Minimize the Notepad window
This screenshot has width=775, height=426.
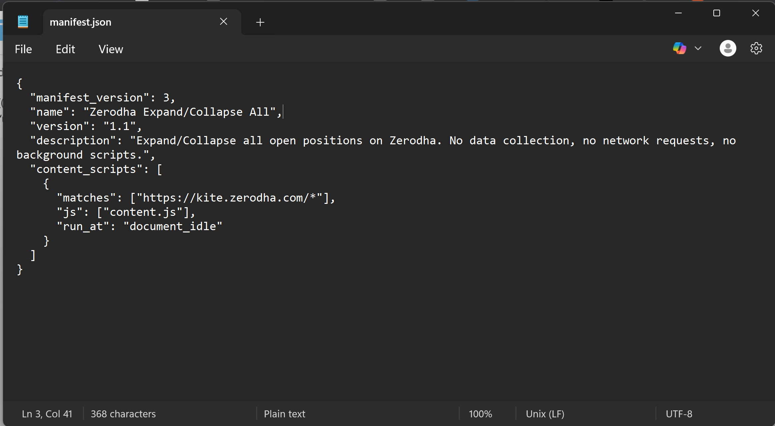click(x=678, y=13)
